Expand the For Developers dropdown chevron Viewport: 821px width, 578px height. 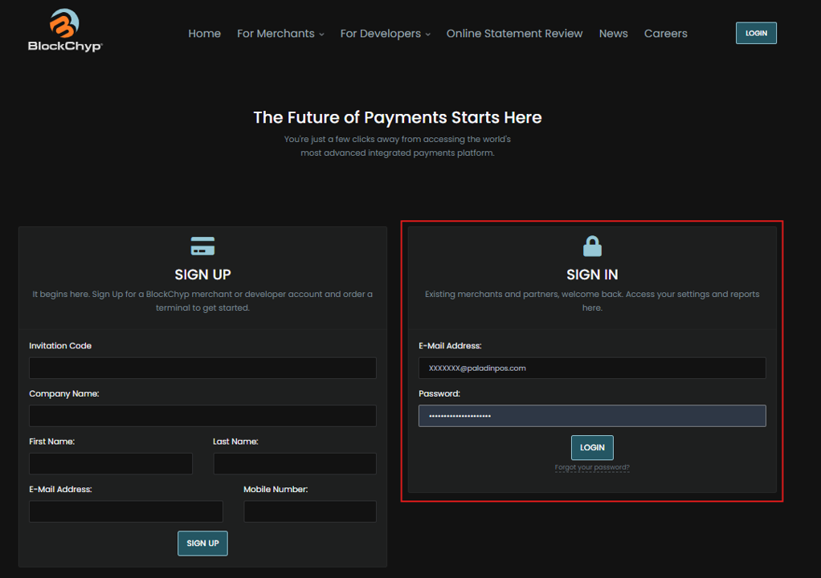(428, 35)
